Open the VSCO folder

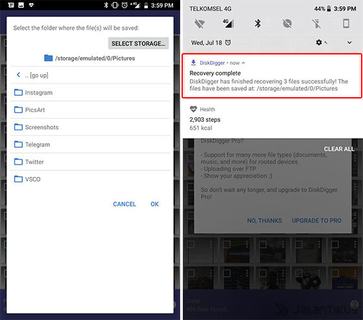(x=90, y=179)
